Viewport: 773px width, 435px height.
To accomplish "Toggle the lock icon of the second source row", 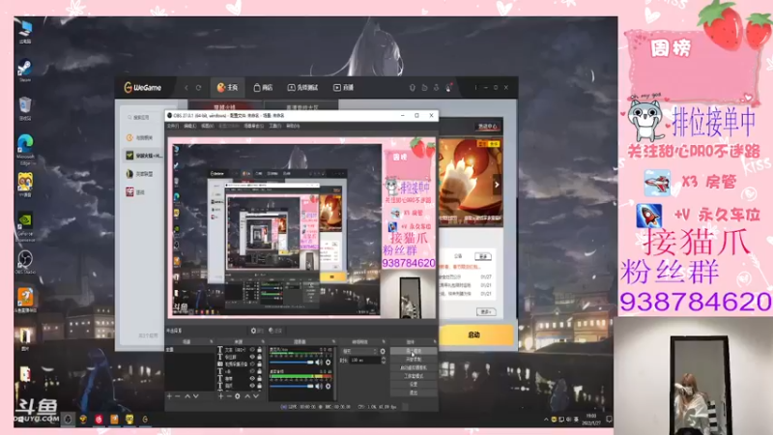I will (x=259, y=357).
